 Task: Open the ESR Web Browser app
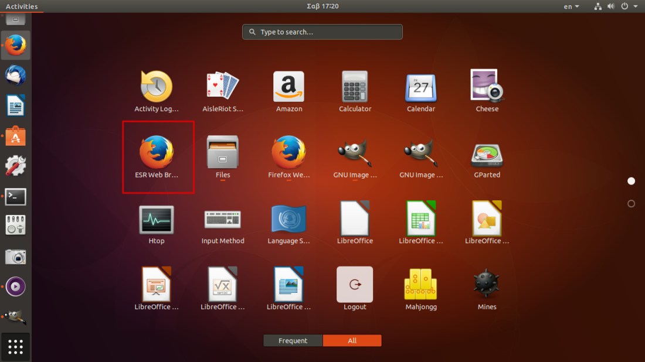(x=157, y=152)
